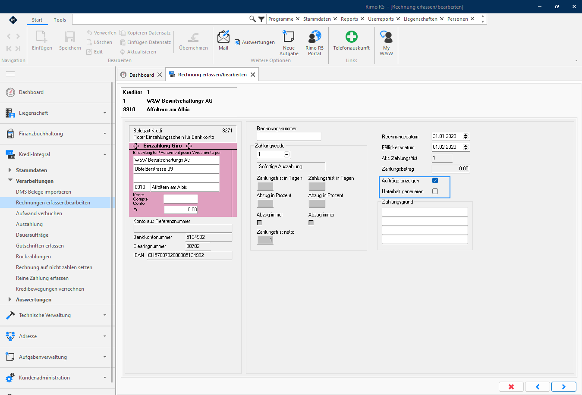Open Rimo R5 Portal
This screenshot has height=395, width=582.
[x=315, y=43]
